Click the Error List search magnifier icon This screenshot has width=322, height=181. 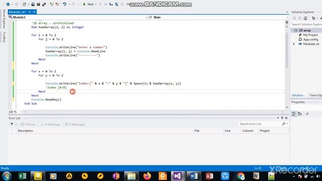pyautogui.click(x=284, y=124)
